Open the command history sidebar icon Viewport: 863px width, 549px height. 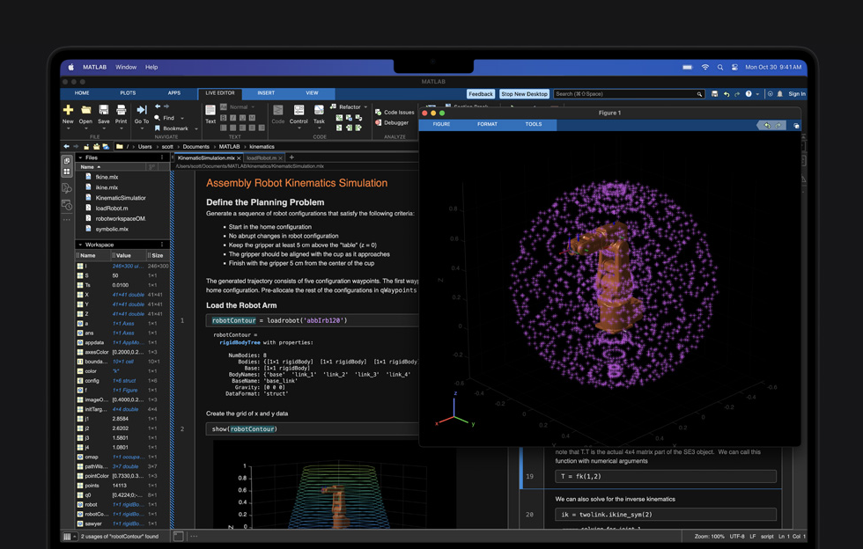tap(67, 205)
